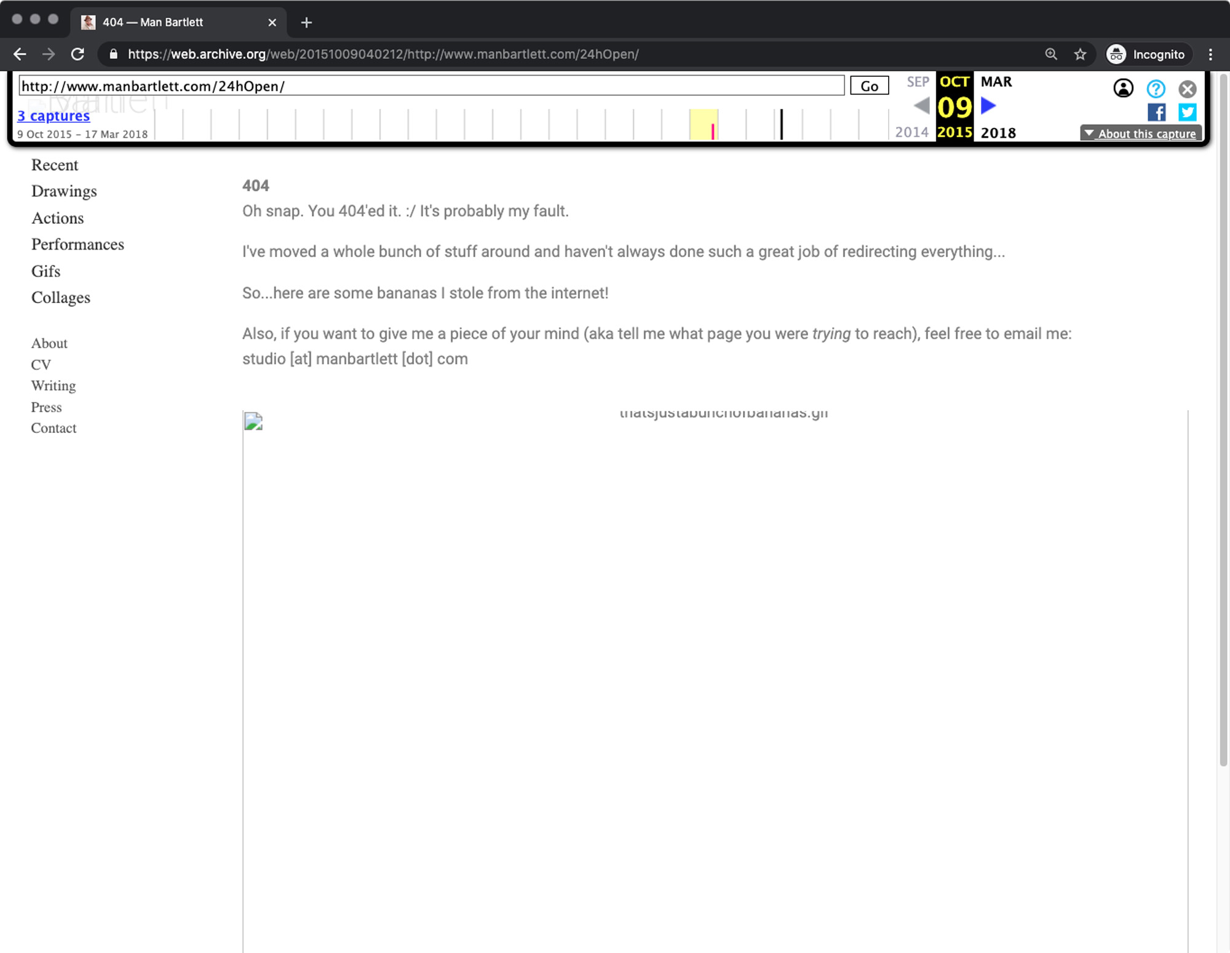Click the black 2018 capture timeline marker
Screen dimensions: 1230x953
pos(781,124)
